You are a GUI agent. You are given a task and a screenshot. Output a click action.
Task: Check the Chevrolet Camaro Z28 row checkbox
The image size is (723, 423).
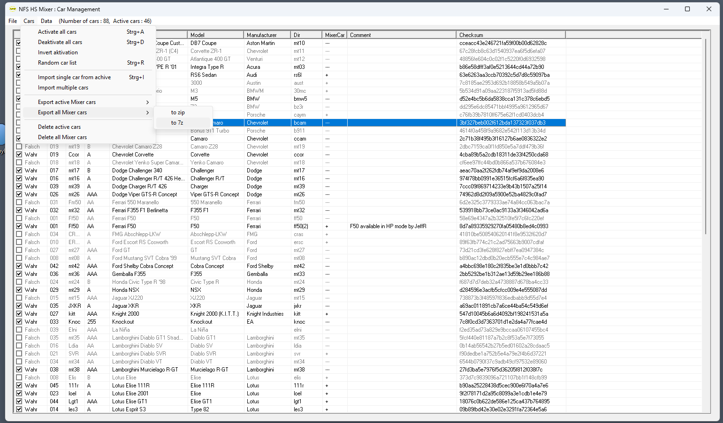pos(19,147)
